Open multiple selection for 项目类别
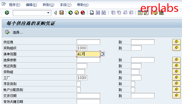Viewport: 182px width, 104px height. [x=176, y=84]
